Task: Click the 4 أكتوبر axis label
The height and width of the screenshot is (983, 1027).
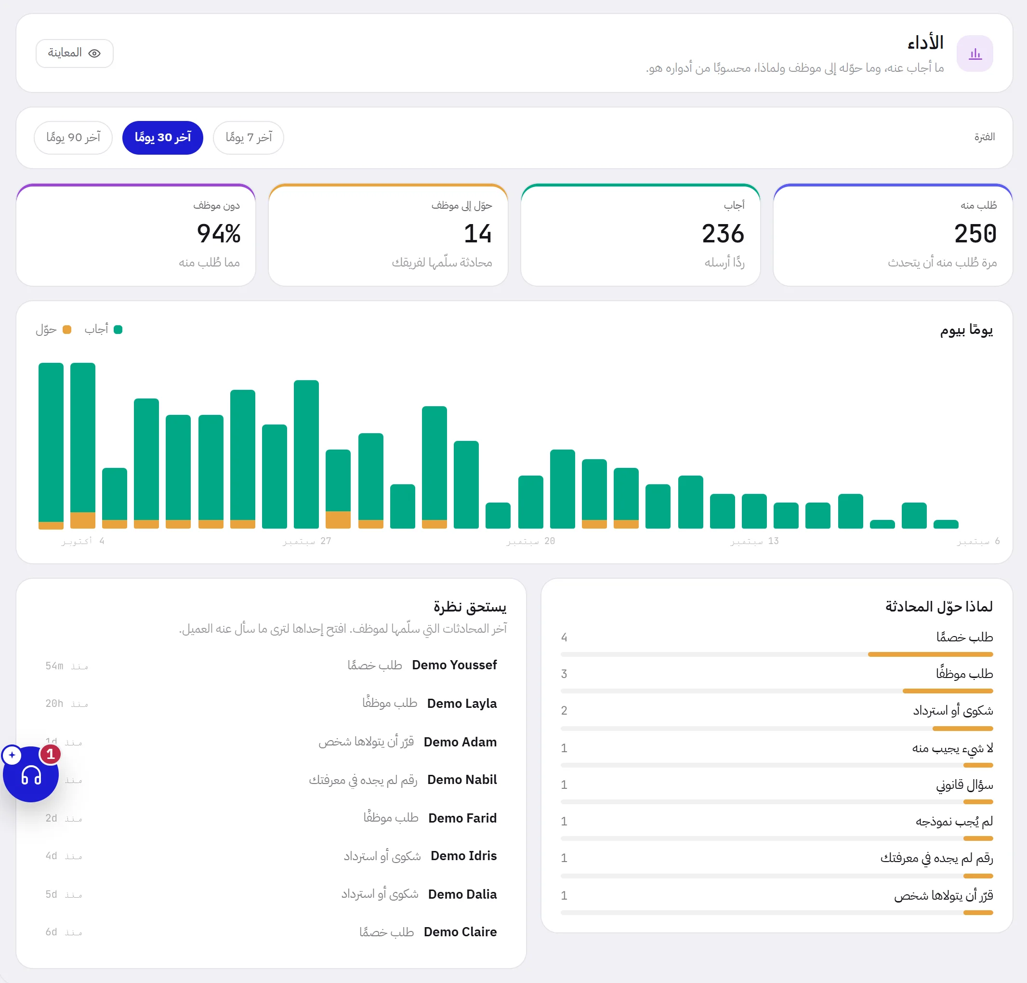Action: click(x=83, y=541)
